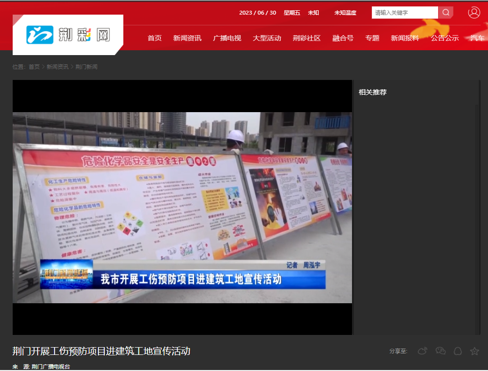Click the 荆彩网 site logo
The image size is (488, 371).
coord(68,34)
